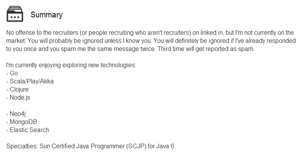The width and height of the screenshot is (302, 156).
Task: Click 'spam me the same message twice' phrase
Action: pos(108,49)
